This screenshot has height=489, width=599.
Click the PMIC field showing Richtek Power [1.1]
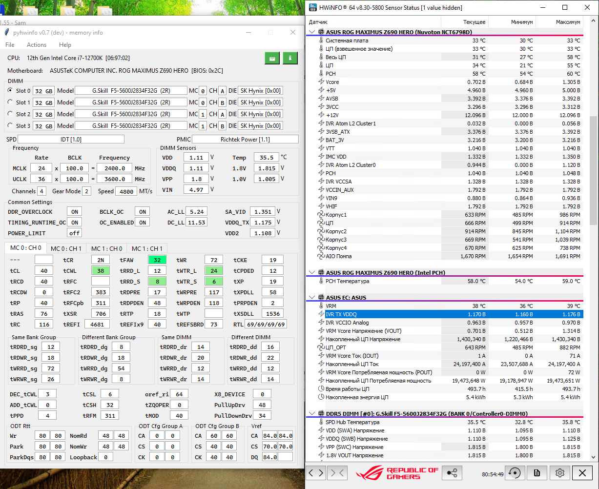click(x=245, y=139)
